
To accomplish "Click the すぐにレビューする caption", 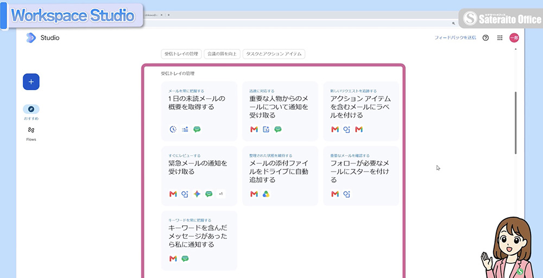I will [184, 156].
